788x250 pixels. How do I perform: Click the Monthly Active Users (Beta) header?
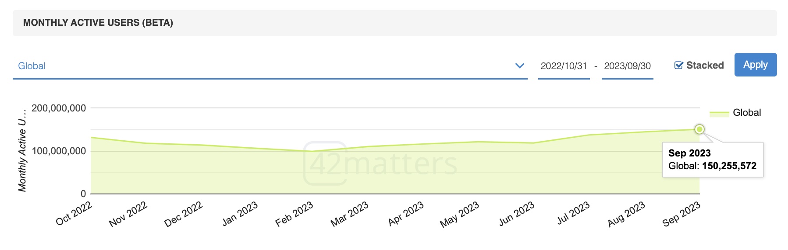tap(98, 23)
